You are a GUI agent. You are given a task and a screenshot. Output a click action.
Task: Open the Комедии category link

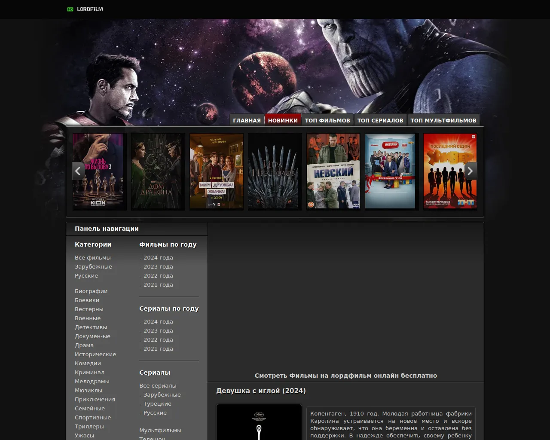(88, 364)
